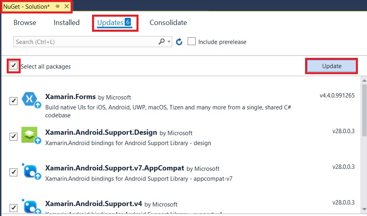Uncheck Select all packages checkbox
Image resolution: width=367 pixels, height=216 pixels.
pos(13,66)
